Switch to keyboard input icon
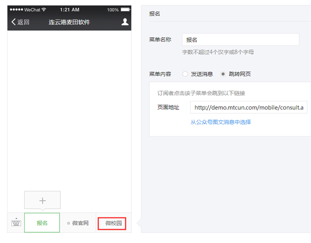311x243 pixels. click(x=16, y=223)
